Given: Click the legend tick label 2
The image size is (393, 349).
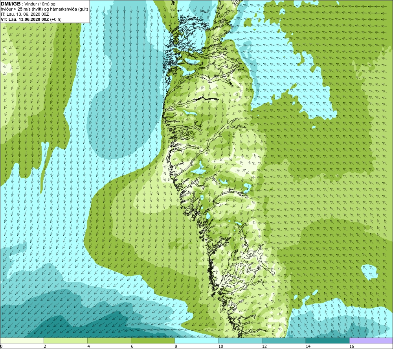Looking at the screenshot, I should click(x=45, y=346).
